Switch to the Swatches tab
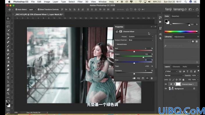Screen dimensions: 205x115 pyautogui.click(x=175, y=16)
